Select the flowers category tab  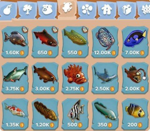[87, 9]
